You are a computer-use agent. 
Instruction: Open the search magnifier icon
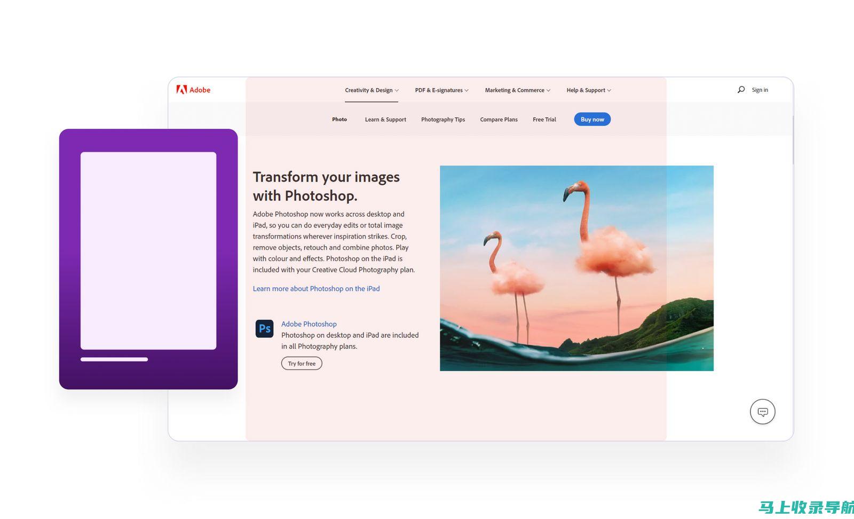741,90
